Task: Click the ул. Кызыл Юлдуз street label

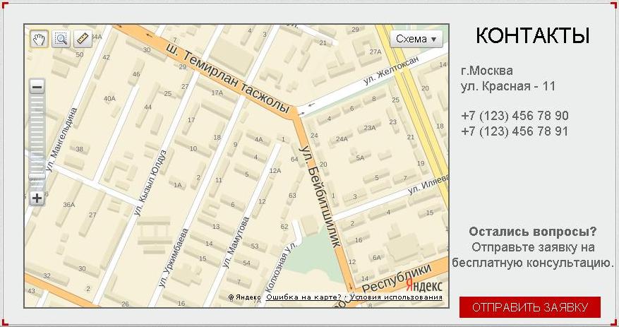Action: 150,182
